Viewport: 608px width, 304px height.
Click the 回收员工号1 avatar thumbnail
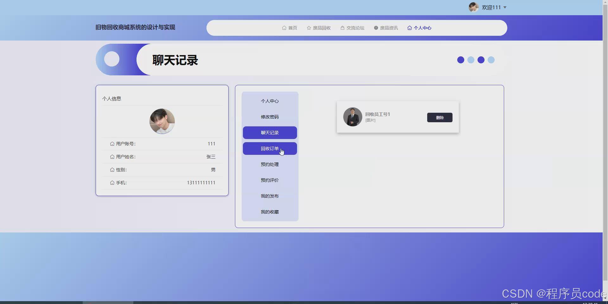(353, 117)
